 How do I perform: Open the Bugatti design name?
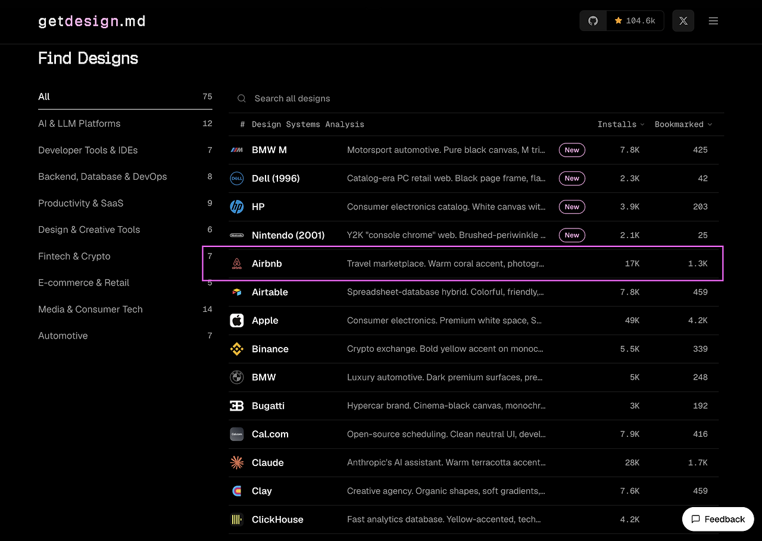(268, 406)
